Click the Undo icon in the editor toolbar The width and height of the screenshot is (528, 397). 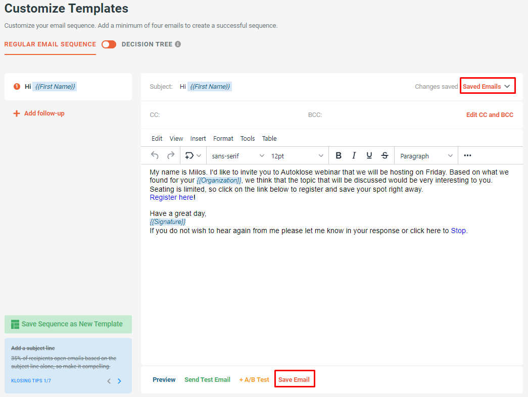155,155
